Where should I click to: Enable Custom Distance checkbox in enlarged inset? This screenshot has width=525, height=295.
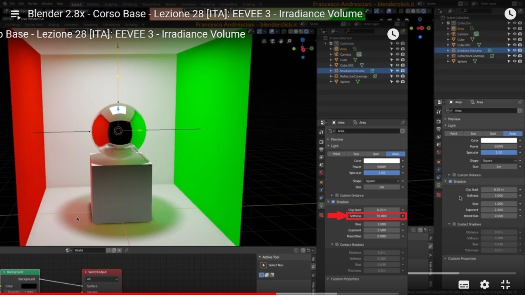pyautogui.click(x=337, y=195)
